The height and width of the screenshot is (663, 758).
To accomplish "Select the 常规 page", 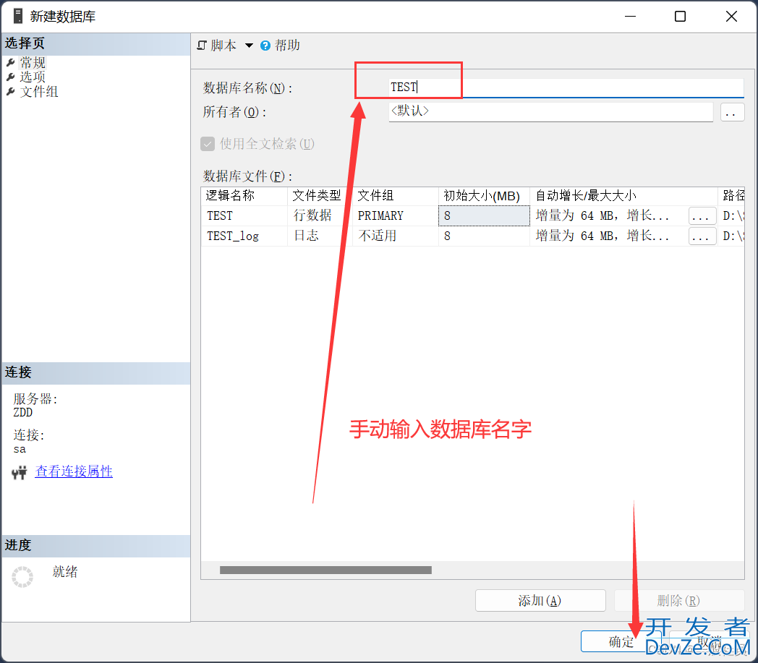I will tap(33, 62).
